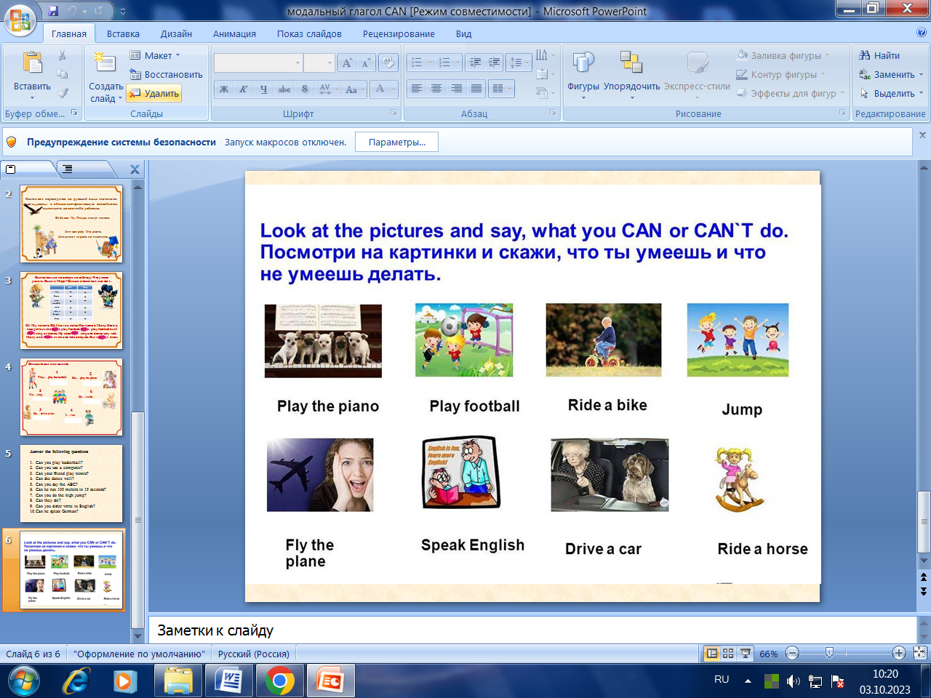Screen dimensions: 931x698
Task: Click the zoom slider handle
Action: 829,653
